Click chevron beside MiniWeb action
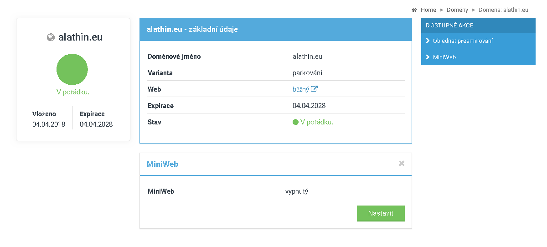This screenshot has width=547, height=247. tap(428, 57)
